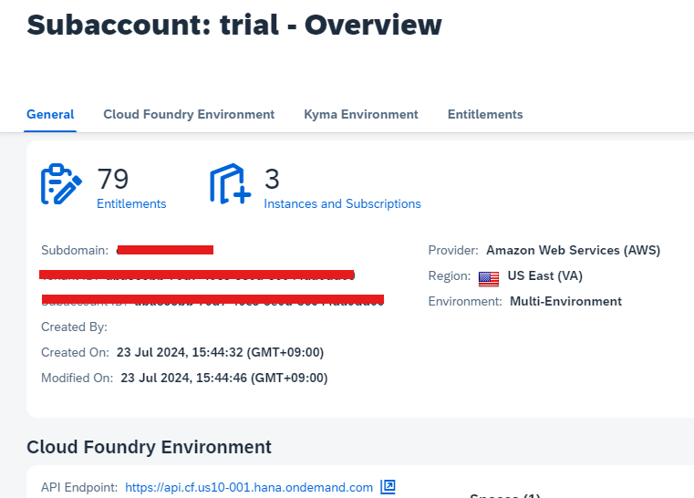Click the Multi-Environment value
This screenshot has height=498, width=694.
[x=565, y=302]
